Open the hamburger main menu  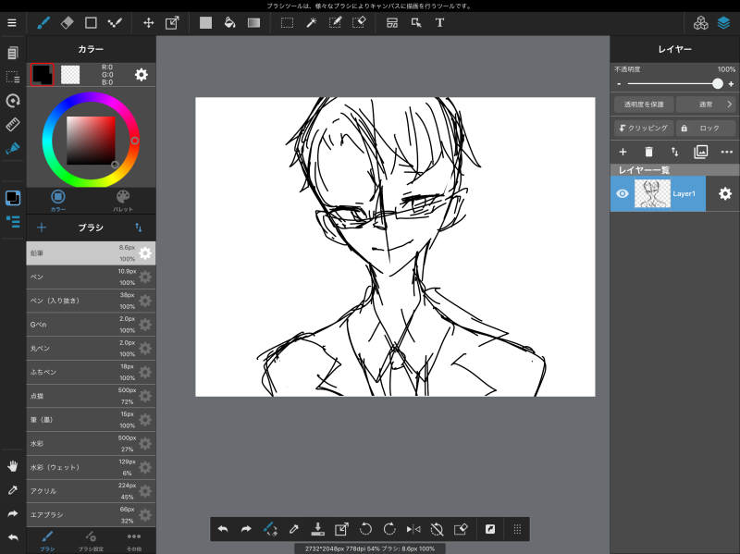pos(12,22)
